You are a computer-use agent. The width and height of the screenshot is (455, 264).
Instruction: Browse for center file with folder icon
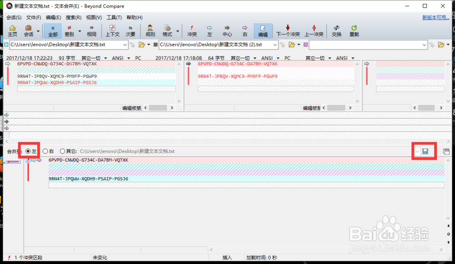292,45
